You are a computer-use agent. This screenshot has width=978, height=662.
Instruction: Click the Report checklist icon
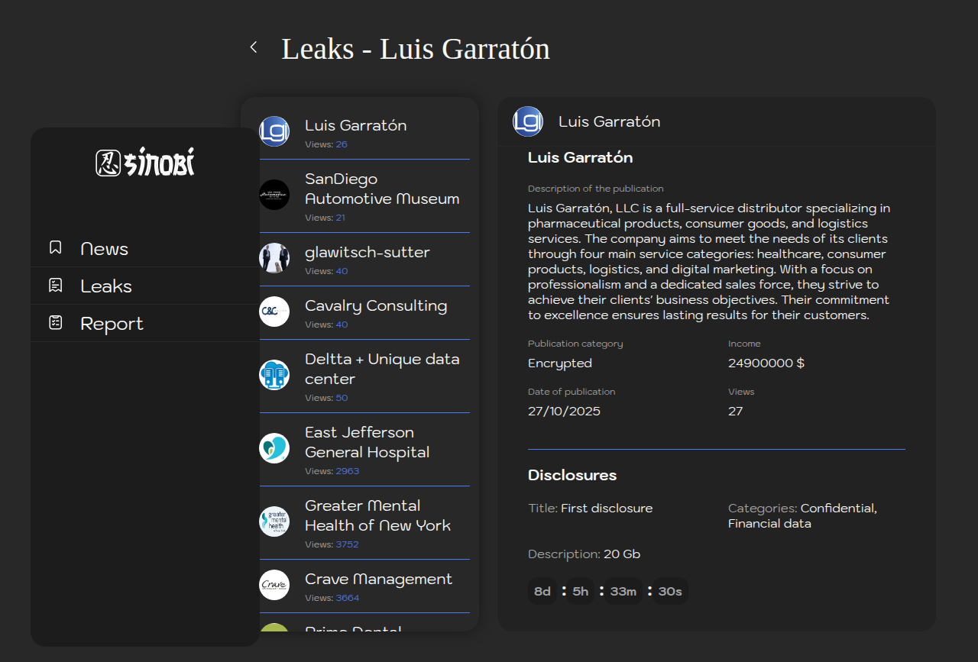(55, 323)
